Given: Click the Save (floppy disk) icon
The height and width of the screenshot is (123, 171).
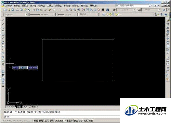Looking at the screenshot, I should [13, 10].
